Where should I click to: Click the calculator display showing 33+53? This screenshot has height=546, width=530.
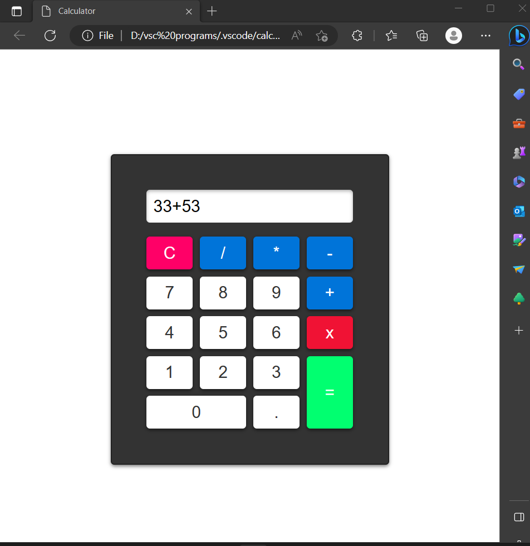(x=249, y=206)
